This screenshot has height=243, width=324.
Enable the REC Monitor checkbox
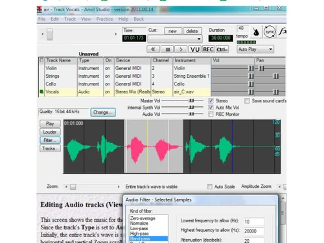[x=211, y=114]
